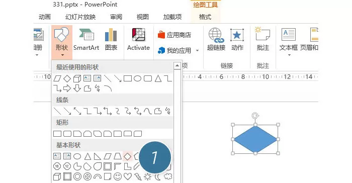The height and width of the screenshot is (183, 352).
Task: Select the dodecagon labeled 12
Action: point(67,166)
